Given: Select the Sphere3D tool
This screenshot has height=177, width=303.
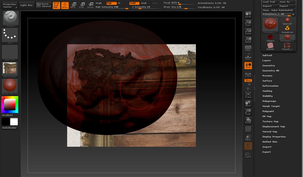Looking at the screenshot, I should point(287,21).
